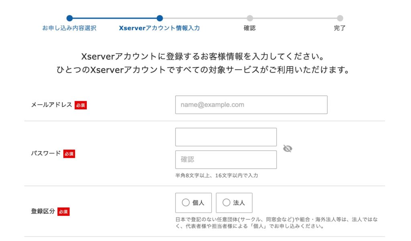Image resolution: width=411 pixels, height=241 pixels.
Task: Select the Xserverアカウント情報入力 step label
Action: click(x=159, y=28)
